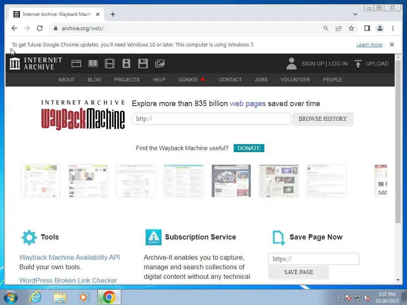The width and height of the screenshot is (407, 305).
Task: Open WordPress Broken Link Checker link
Action: 68,280
